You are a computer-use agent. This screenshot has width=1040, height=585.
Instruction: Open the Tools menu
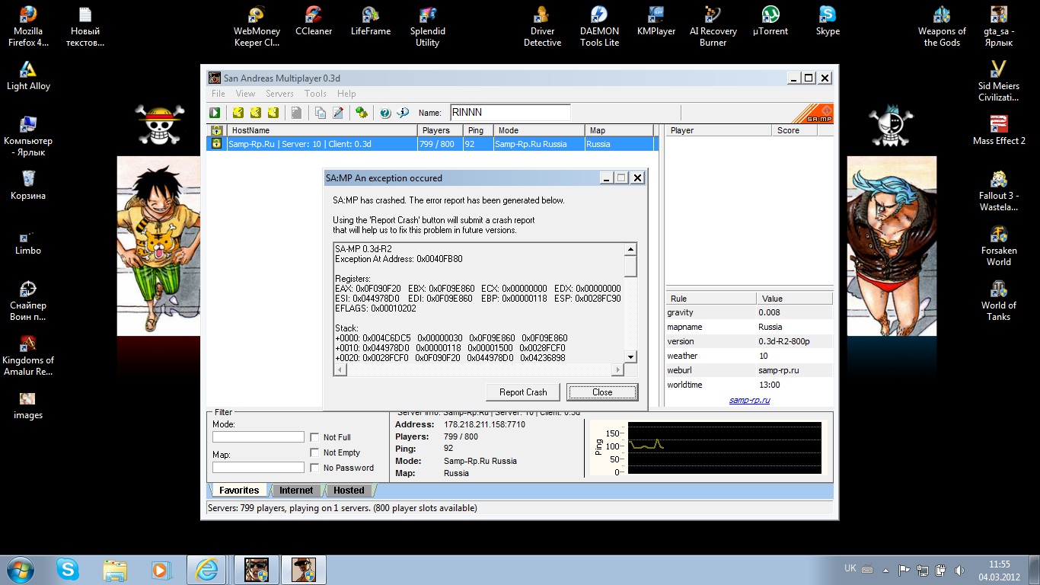tap(315, 94)
